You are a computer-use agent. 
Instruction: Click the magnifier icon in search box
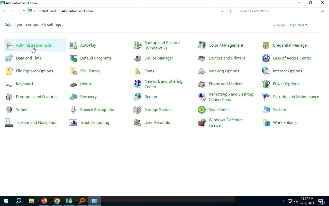click(x=322, y=11)
